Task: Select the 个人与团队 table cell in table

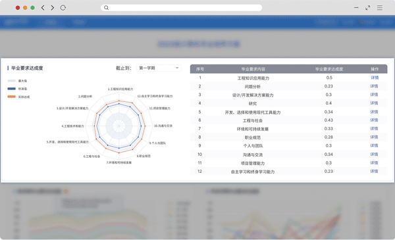Action: (253, 146)
